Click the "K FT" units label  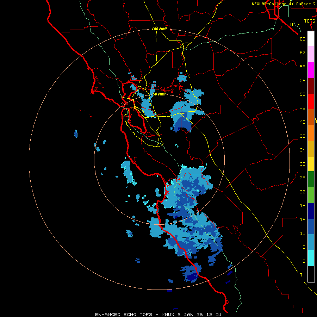[298, 24]
